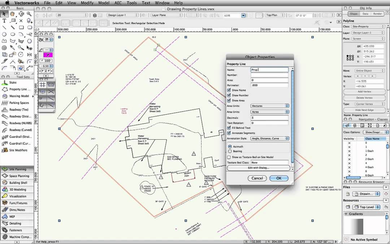Click inside the Name field of Object Properties
This screenshot has height=244, width=390.
[269, 70]
